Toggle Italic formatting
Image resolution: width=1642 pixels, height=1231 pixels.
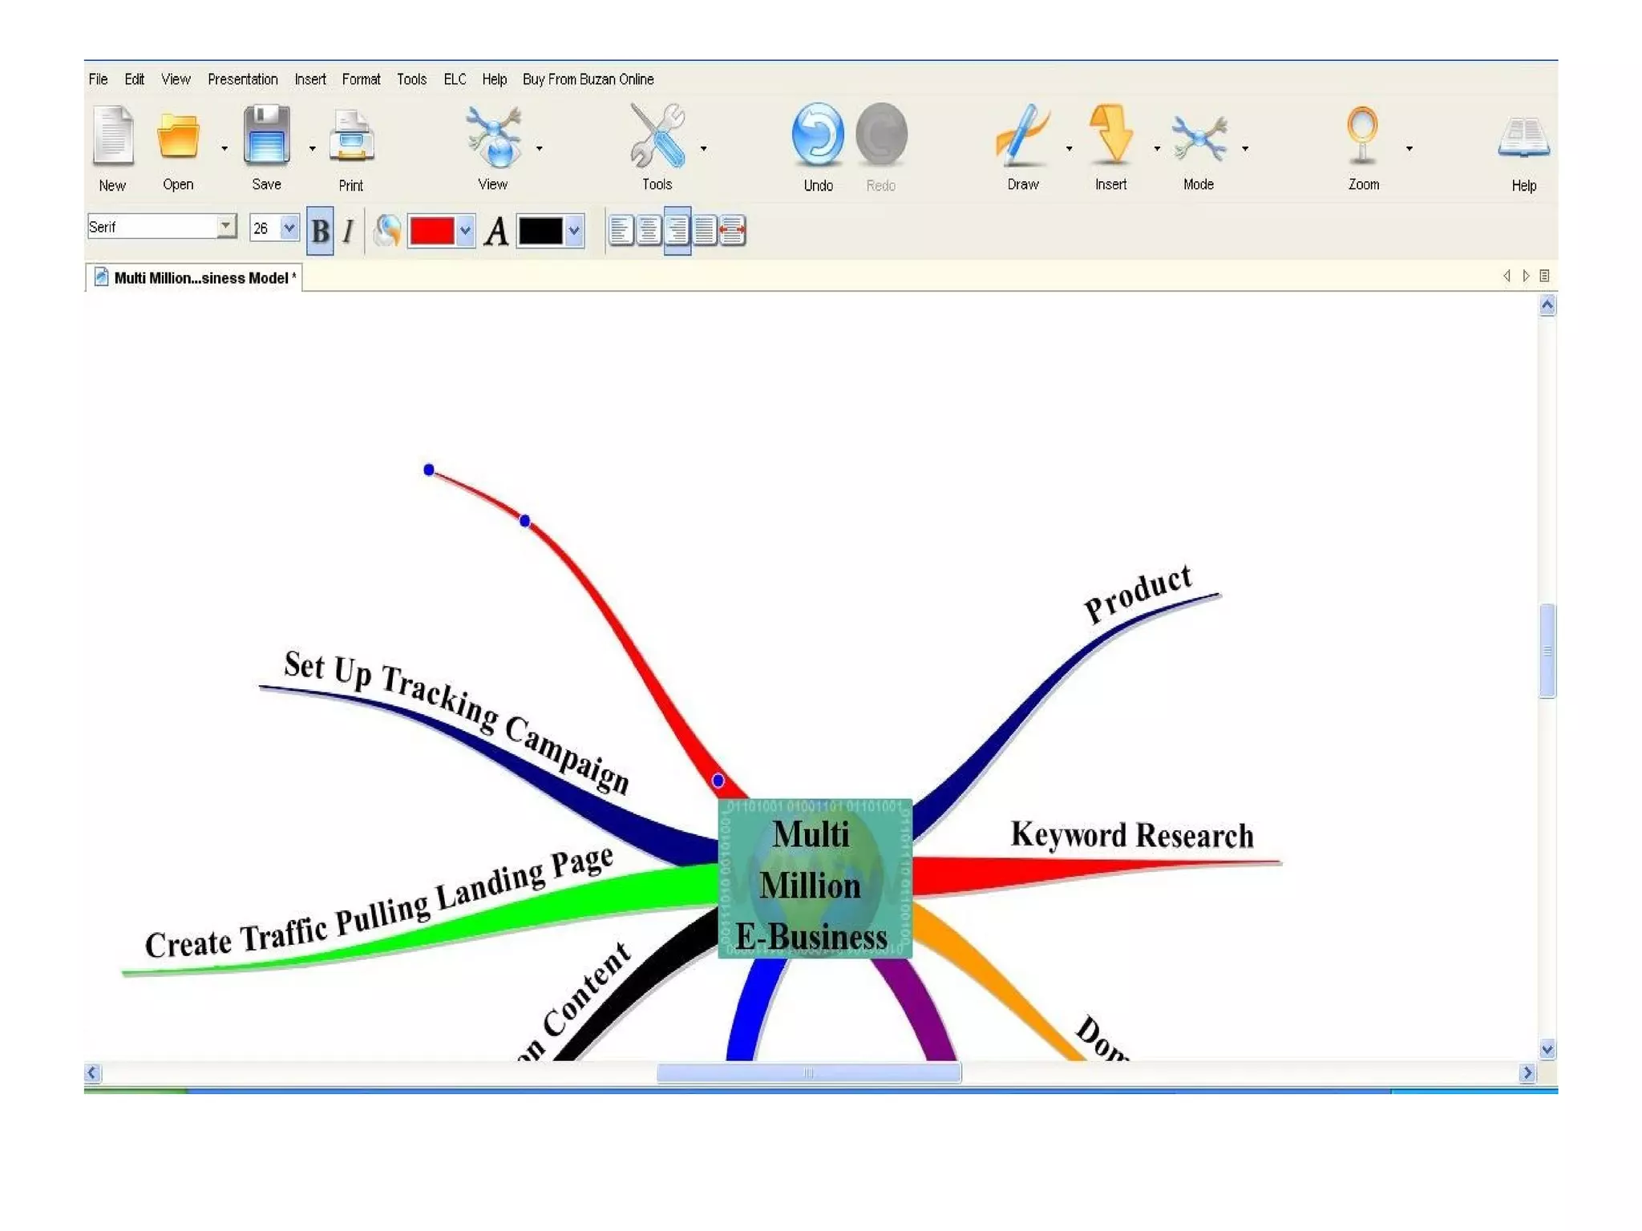(348, 232)
